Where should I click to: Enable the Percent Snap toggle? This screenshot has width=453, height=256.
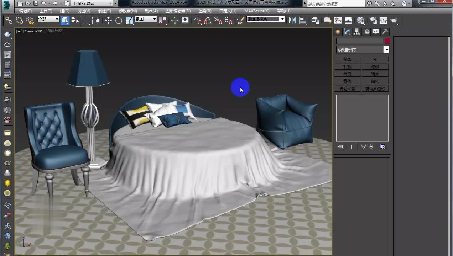tap(218, 20)
